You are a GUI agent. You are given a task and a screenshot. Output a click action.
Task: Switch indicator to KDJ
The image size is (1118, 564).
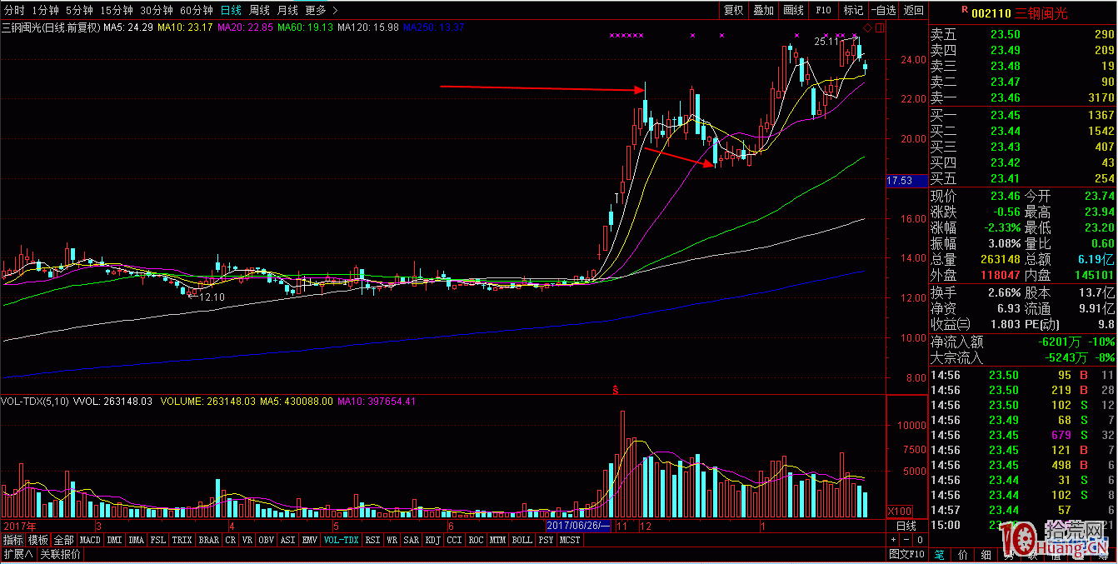(x=433, y=540)
